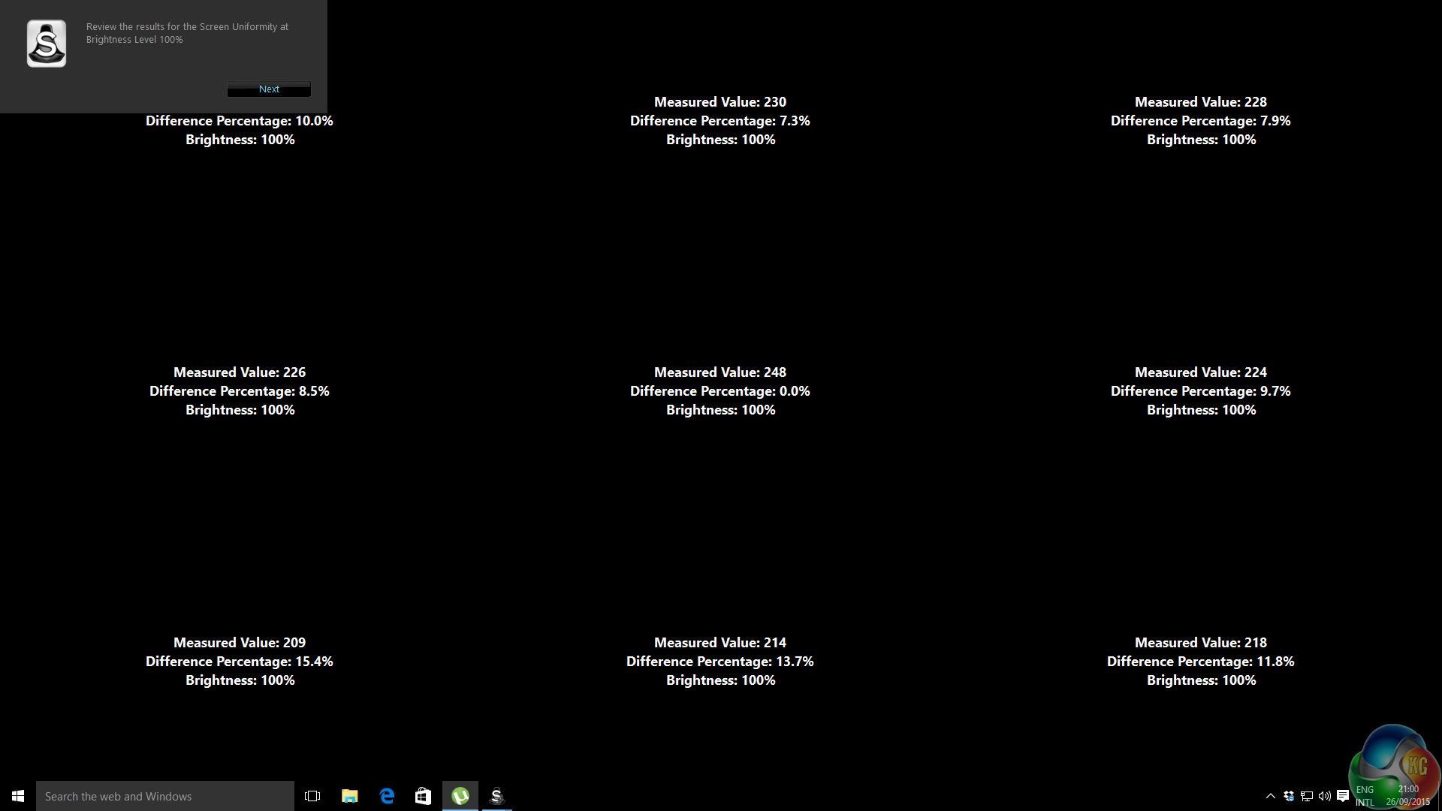This screenshot has height=811, width=1442.
Task: Open the Windows Start menu
Action: [x=18, y=796]
